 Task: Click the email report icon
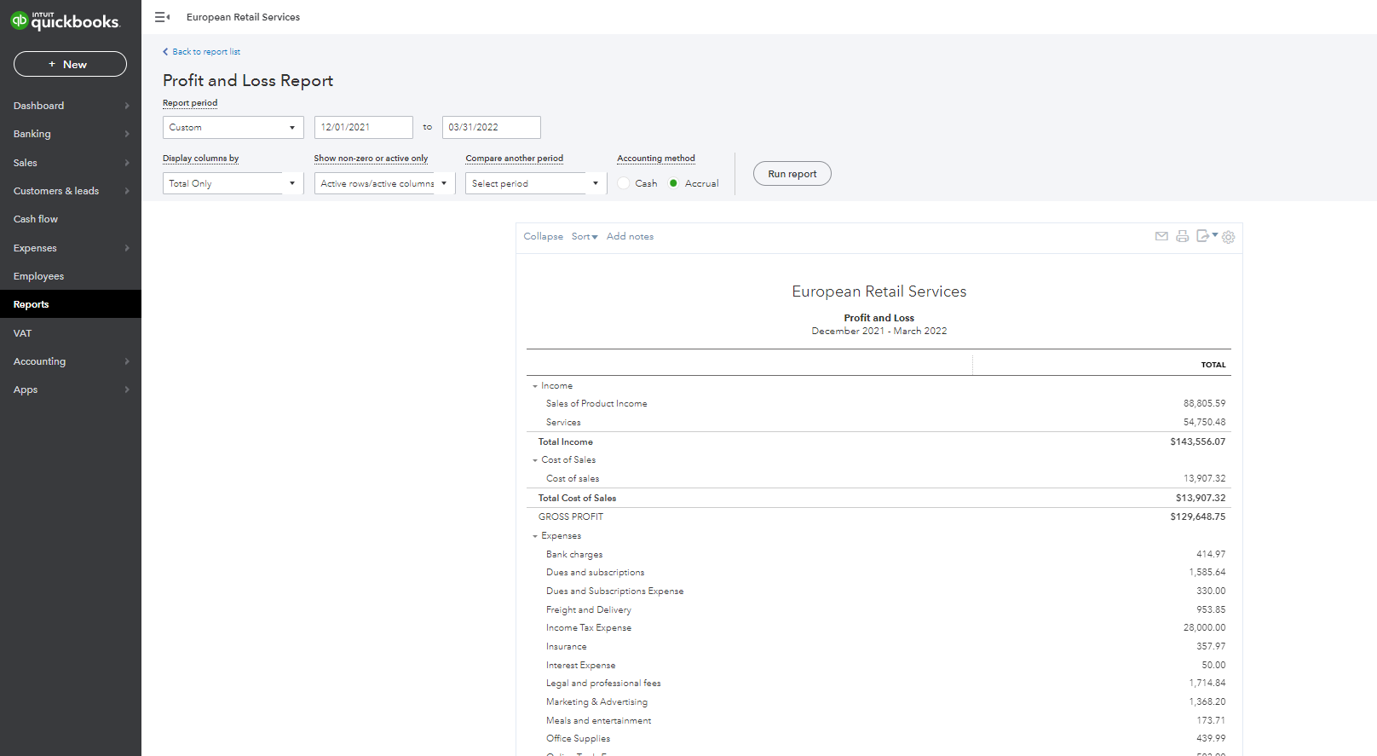[x=1161, y=236]
